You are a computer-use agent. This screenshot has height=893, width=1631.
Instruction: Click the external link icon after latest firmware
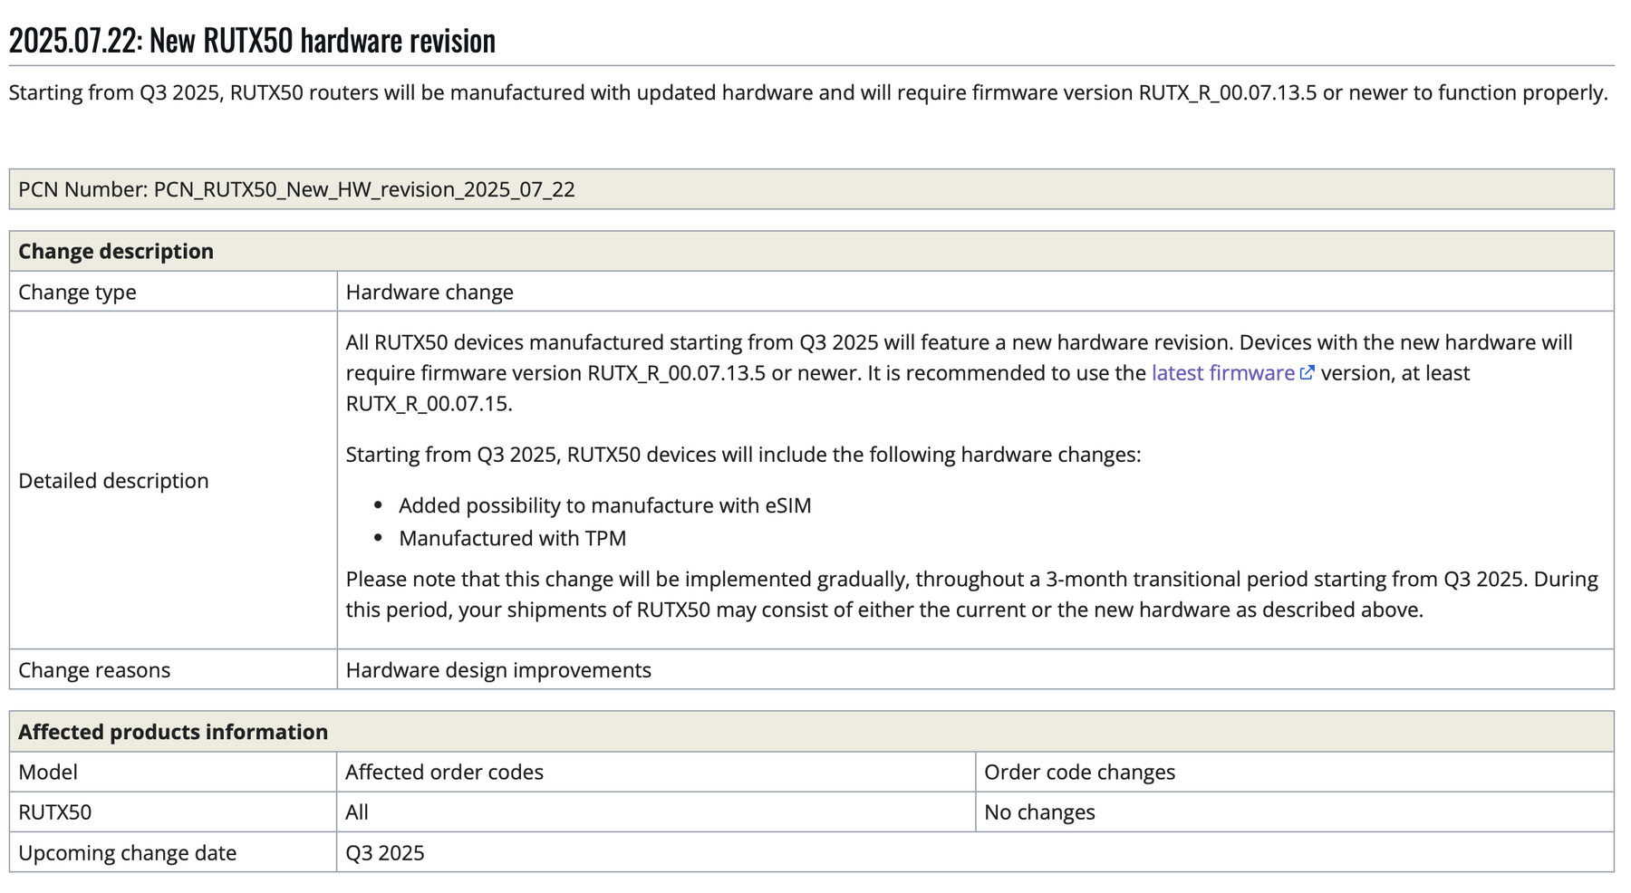pyautogui.click(x=1307, y=373)
